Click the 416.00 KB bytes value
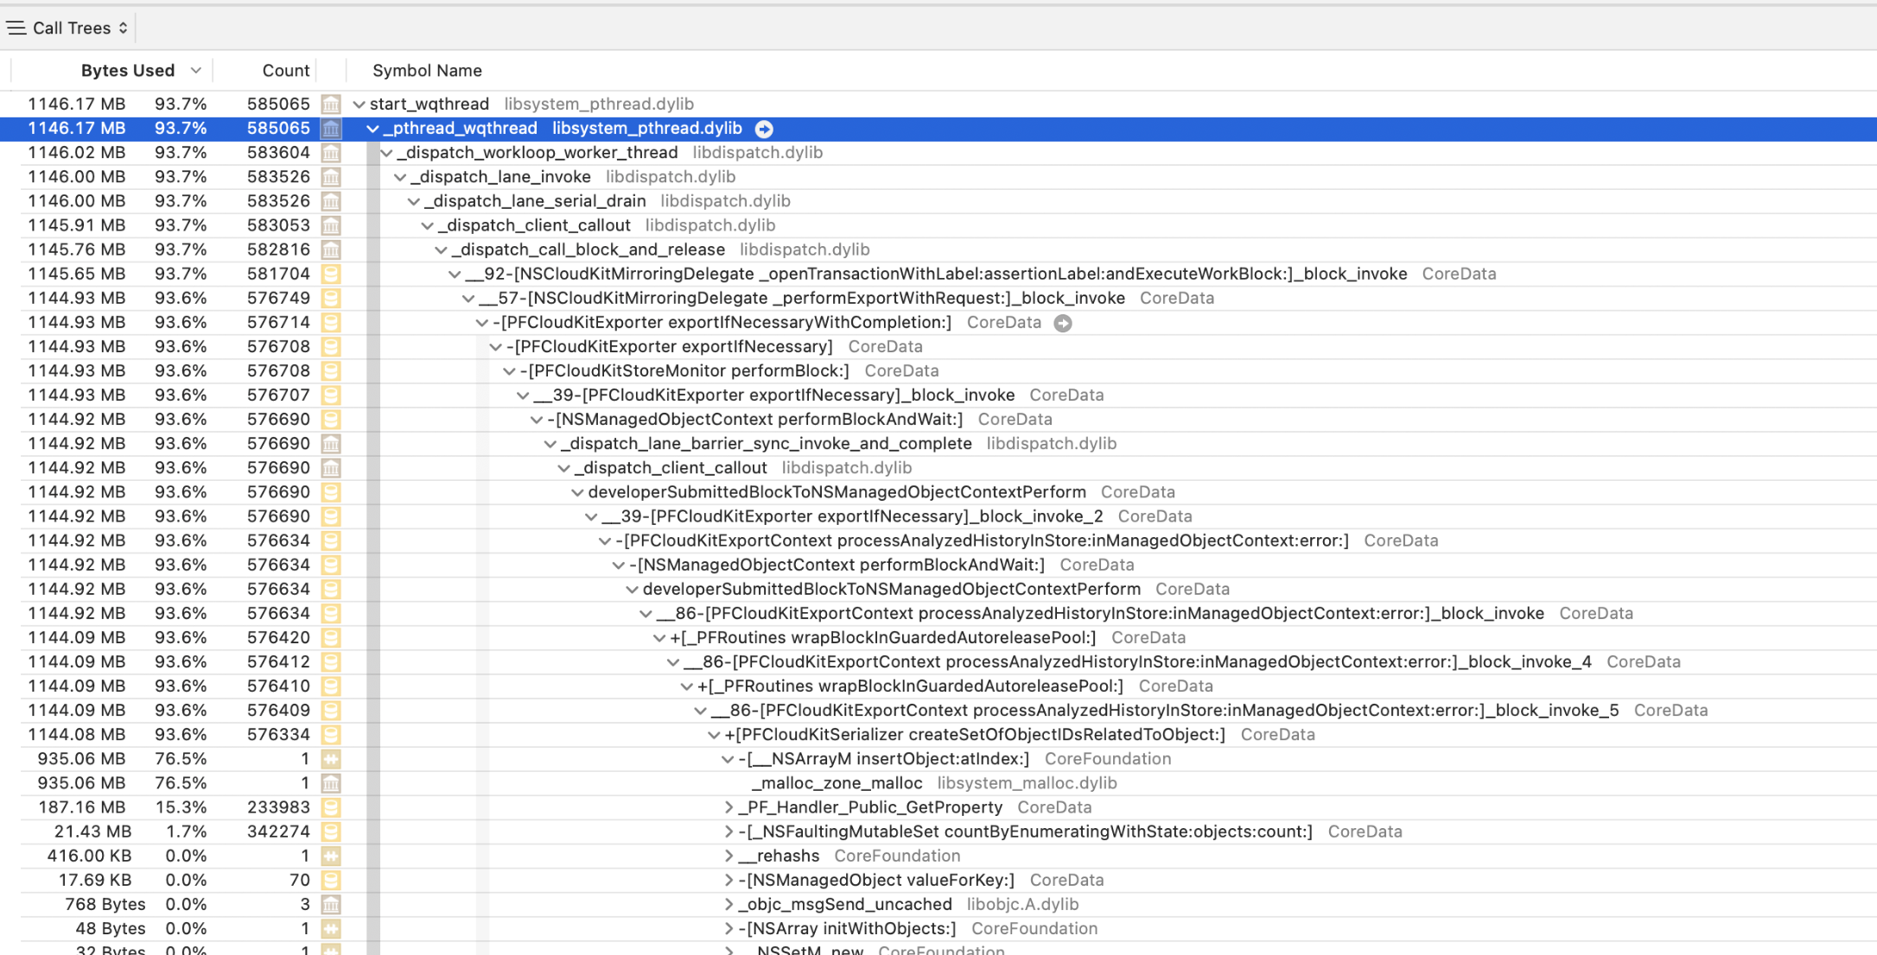 (x=89, y=856)
